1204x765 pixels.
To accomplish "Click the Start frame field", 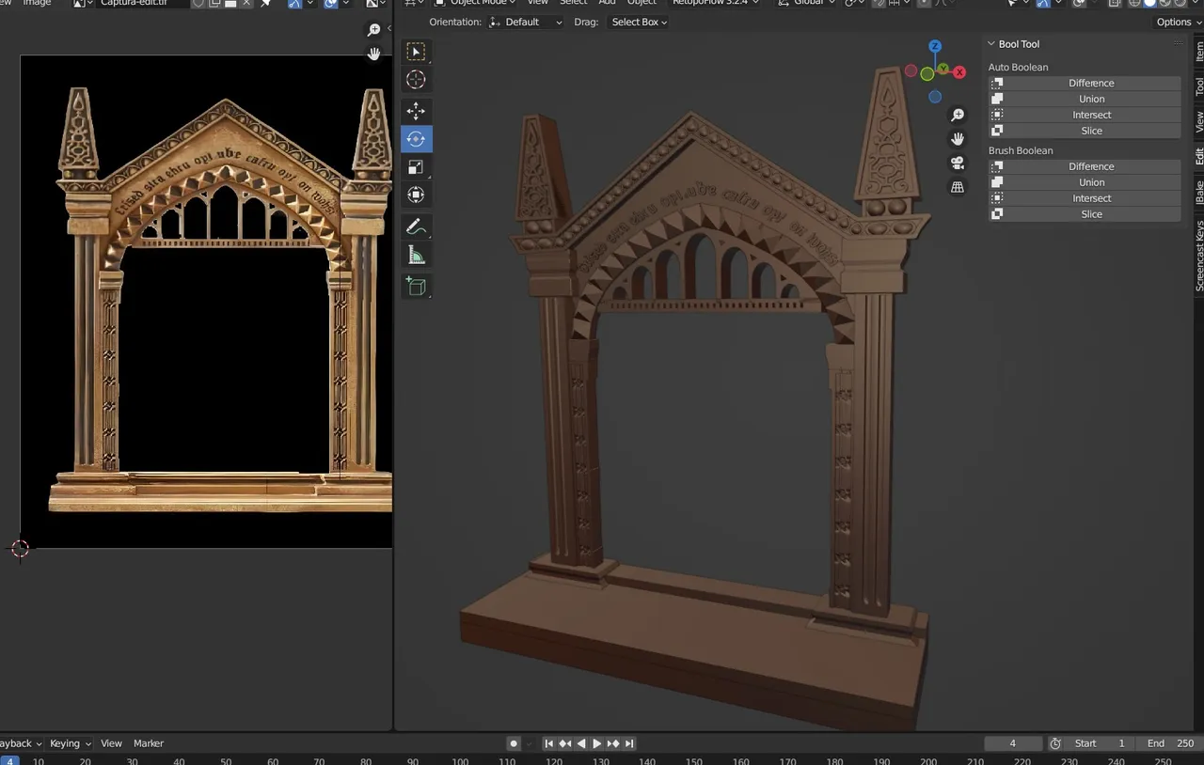I will pos(1100,743).
